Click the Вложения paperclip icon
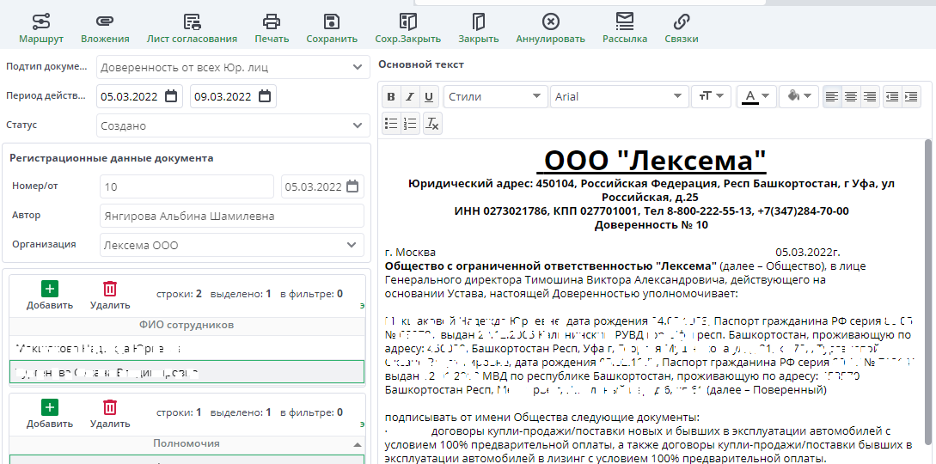936x464 pixels. [105, 28]
